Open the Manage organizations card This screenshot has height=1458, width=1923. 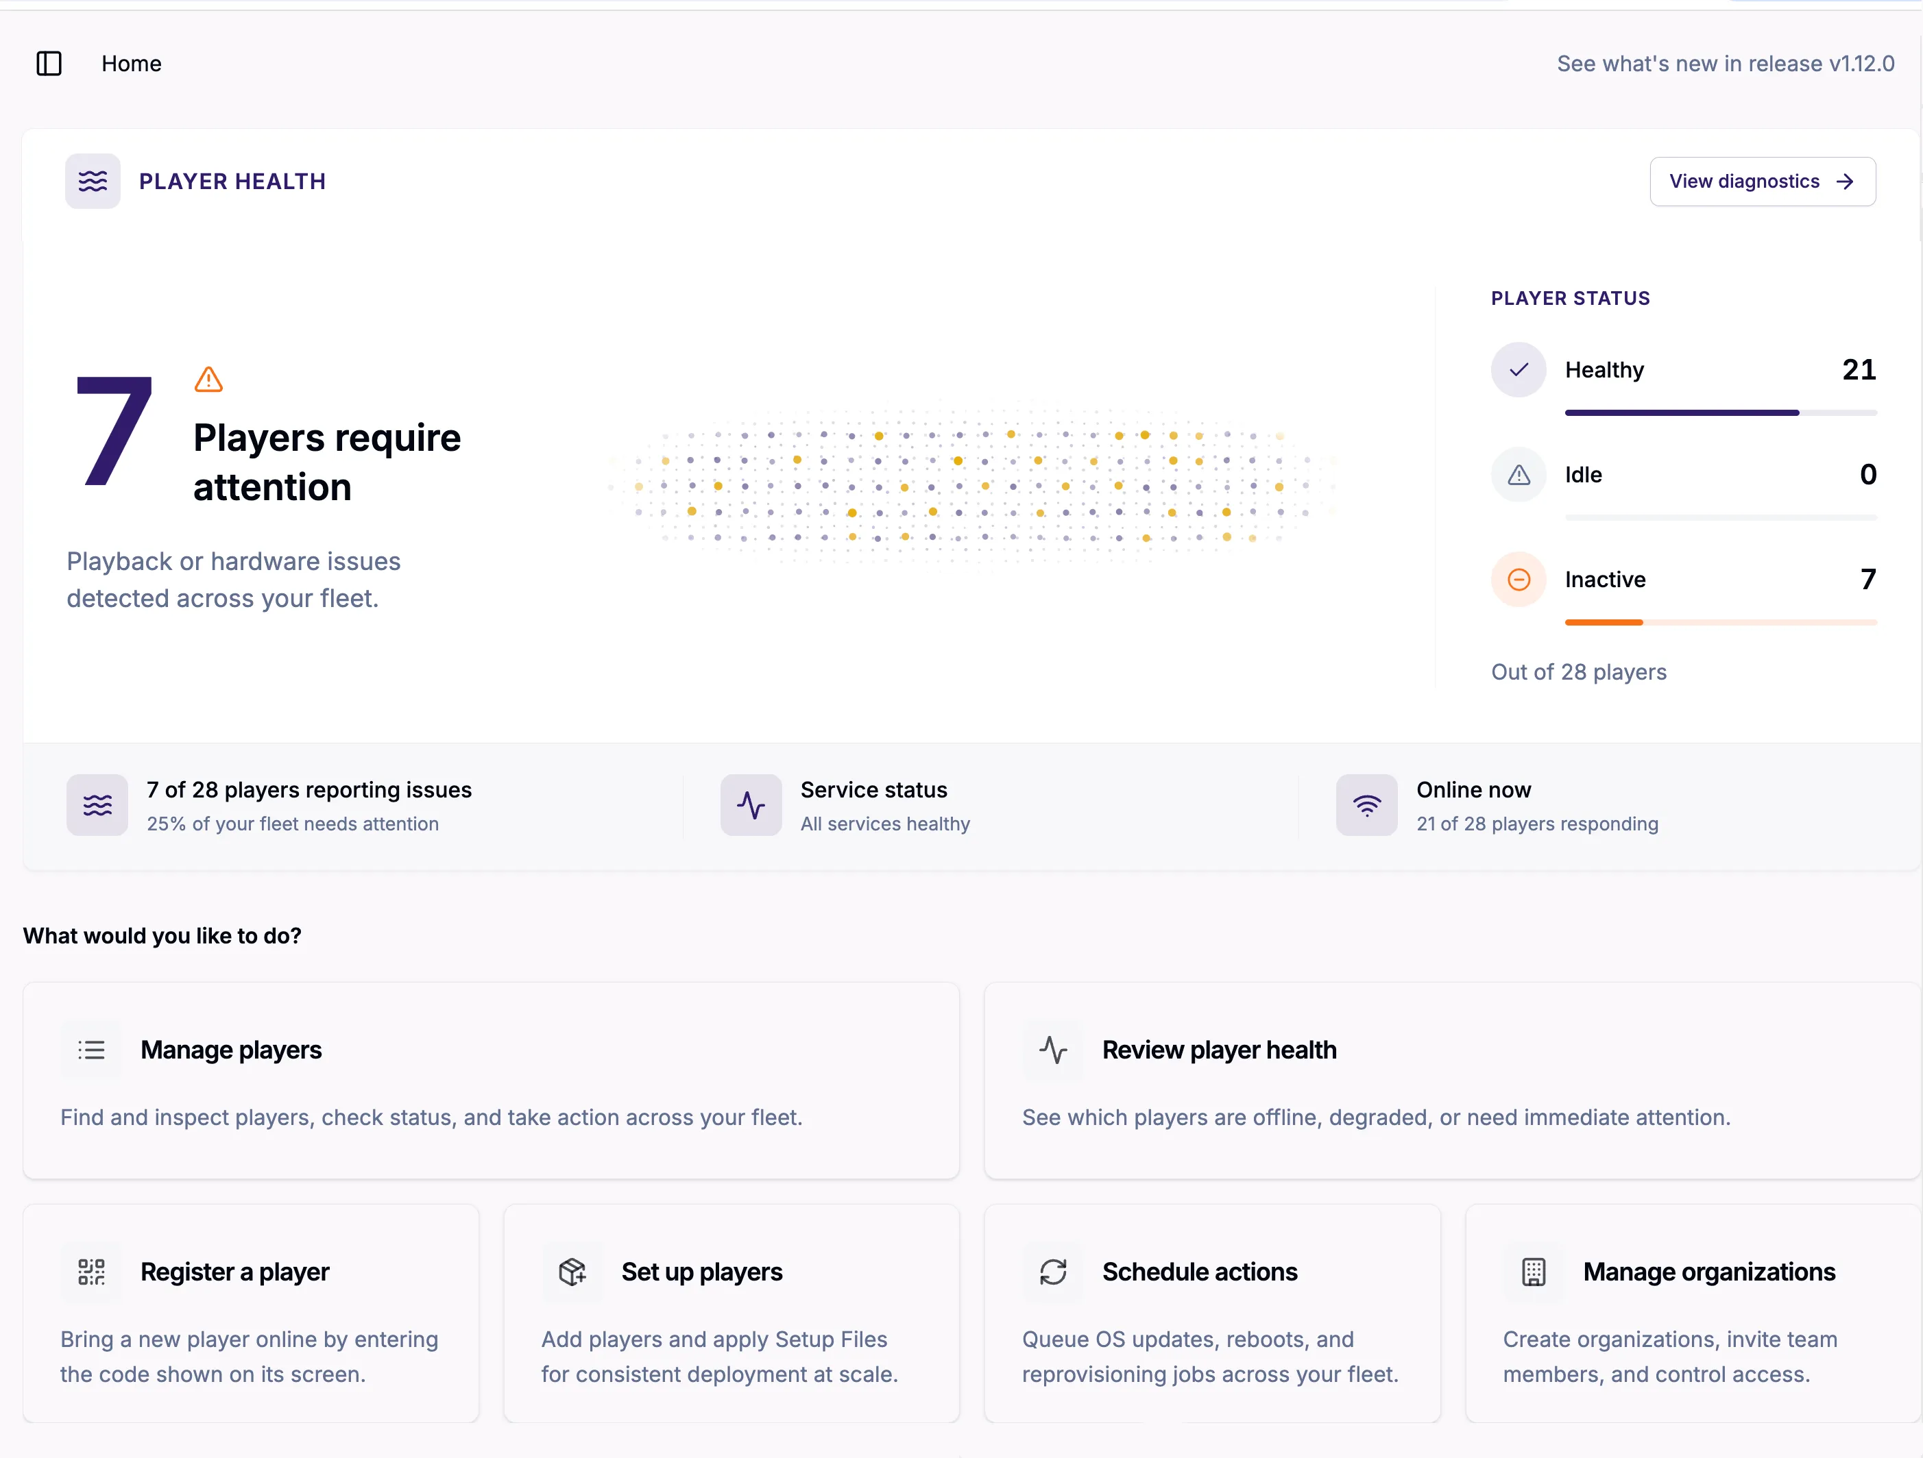[x=1693, y=1313]
